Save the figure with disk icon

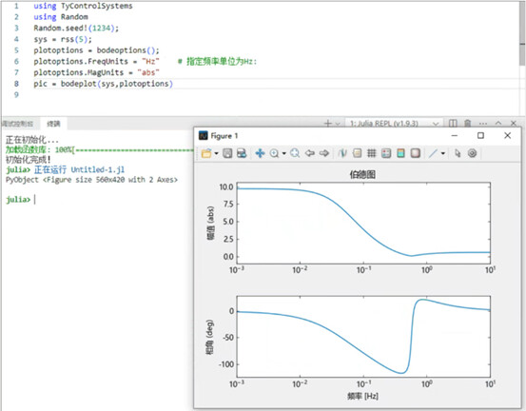(227, 153)
